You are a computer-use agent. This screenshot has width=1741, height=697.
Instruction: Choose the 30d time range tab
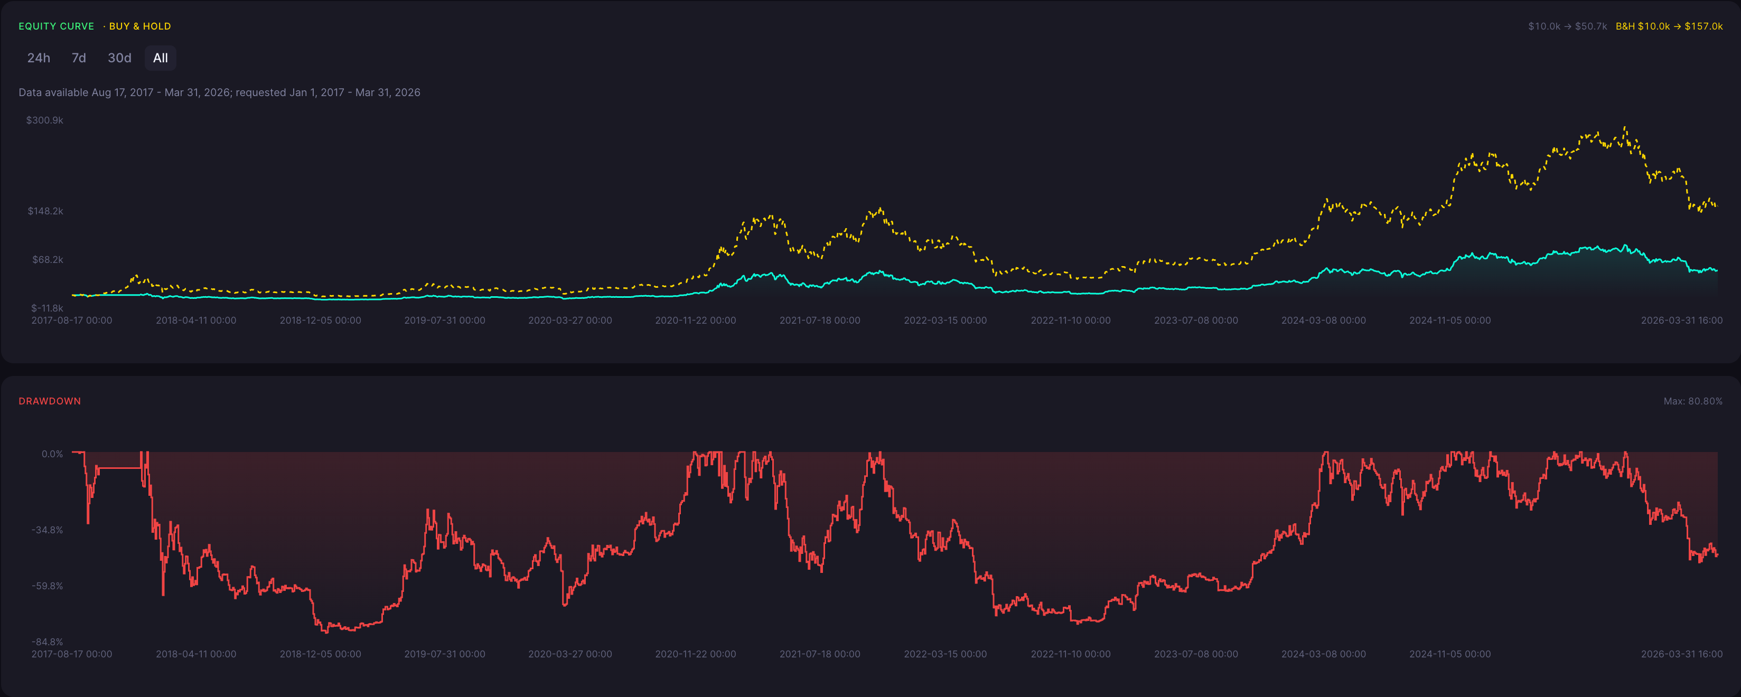click(x=119, y=58)
